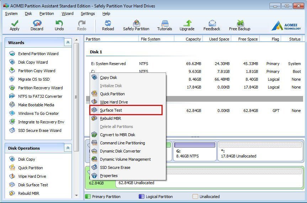This screenshot has height=203, width=307.
Task: Select the E: System Reserved partition row
Action: tap(195, 64)
